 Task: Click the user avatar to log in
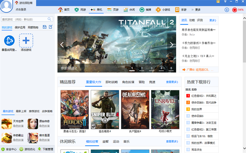point(6,6)
